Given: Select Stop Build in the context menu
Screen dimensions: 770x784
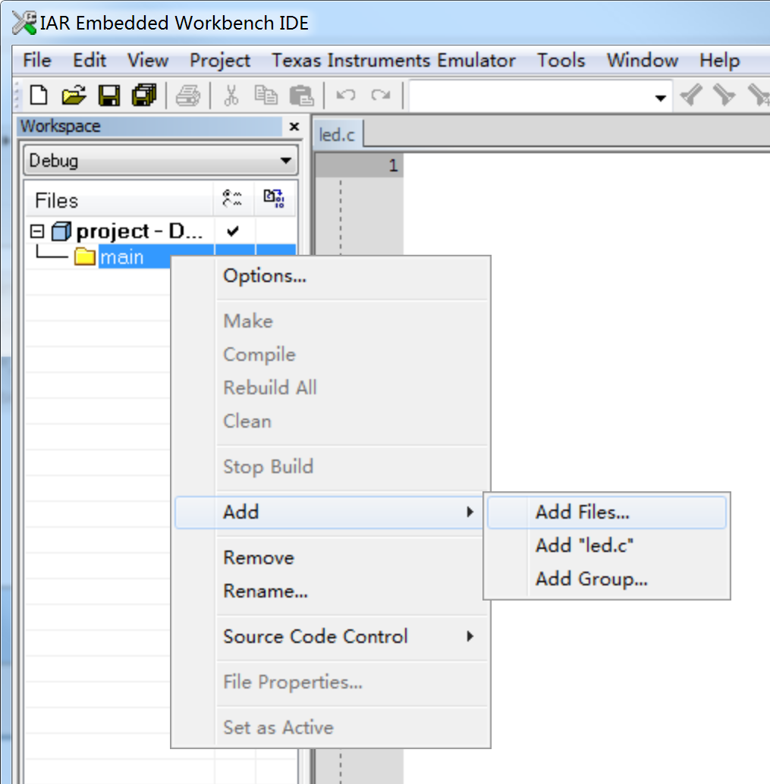Looking at the screenshot, I should tap(330, 466).
